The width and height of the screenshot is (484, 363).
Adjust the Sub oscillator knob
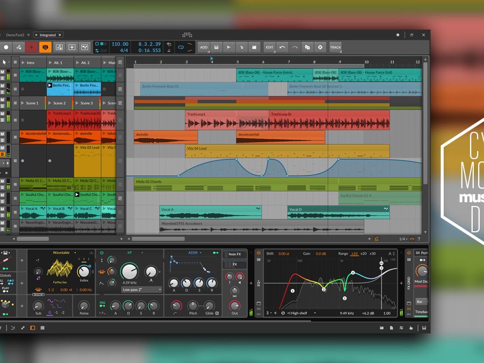coord(38,306)
